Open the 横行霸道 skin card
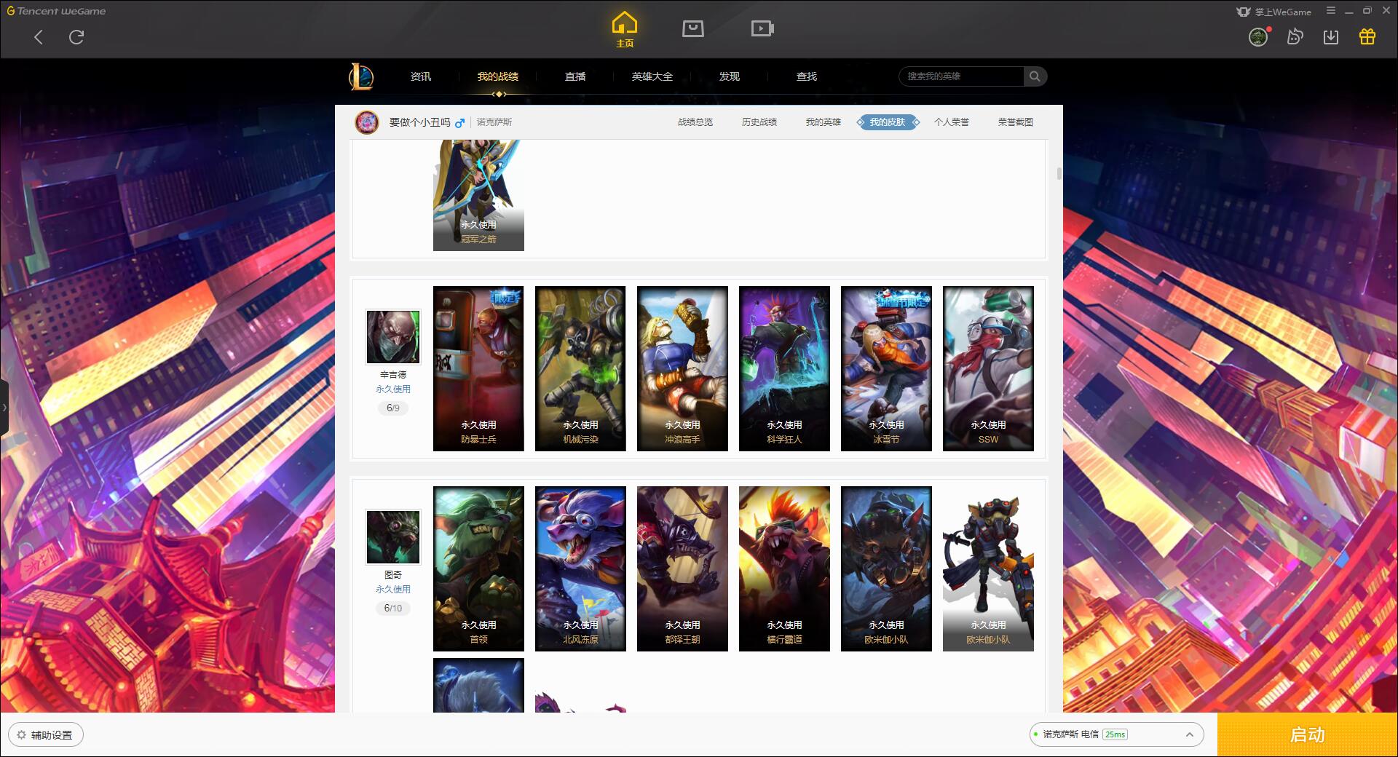Screen dimensions: 1398x757 (x=784, y=568)
